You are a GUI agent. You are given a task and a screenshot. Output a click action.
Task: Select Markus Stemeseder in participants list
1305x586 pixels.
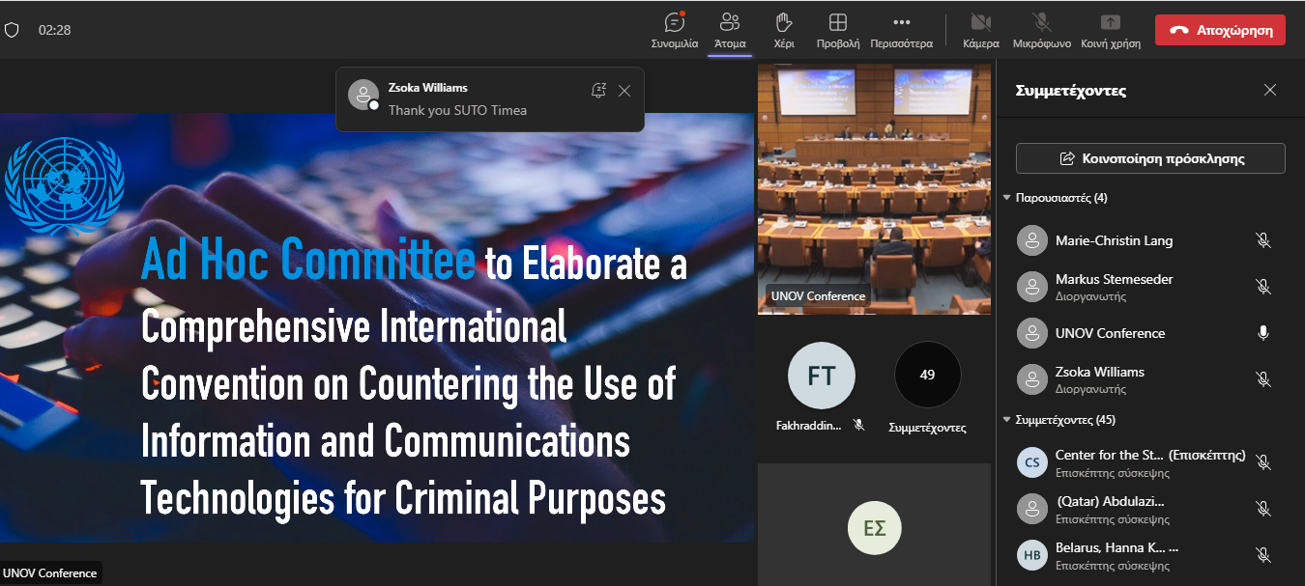point(1114,279)
